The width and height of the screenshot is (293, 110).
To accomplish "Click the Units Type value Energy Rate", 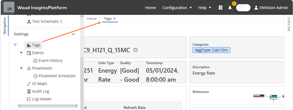I will pos(108,75).
